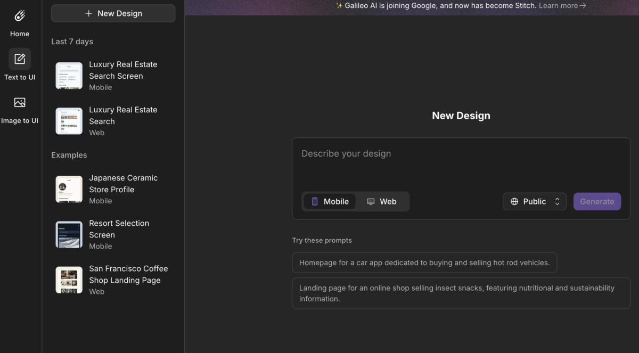Follow the Learn more link in banner
The width and height of the screenshot is (639, 353).
click(x=558, y=6)
